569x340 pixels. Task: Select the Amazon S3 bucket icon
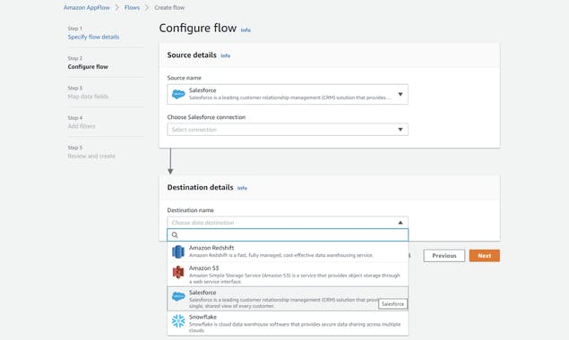[x=178, y=272]
